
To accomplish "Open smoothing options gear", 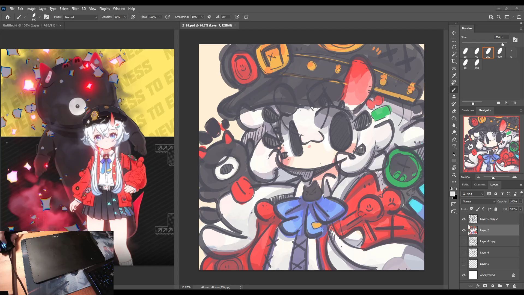I will 209,17.
